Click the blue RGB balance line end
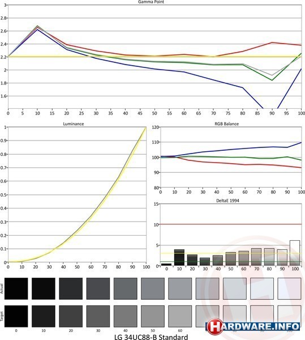Screen dimensions: 305x340 [301, 142]
